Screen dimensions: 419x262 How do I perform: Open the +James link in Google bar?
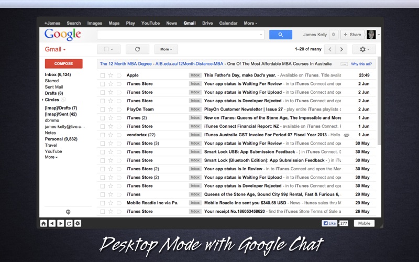[52, 23]
